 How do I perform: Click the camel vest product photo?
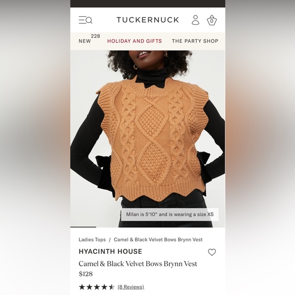[147, 139]
